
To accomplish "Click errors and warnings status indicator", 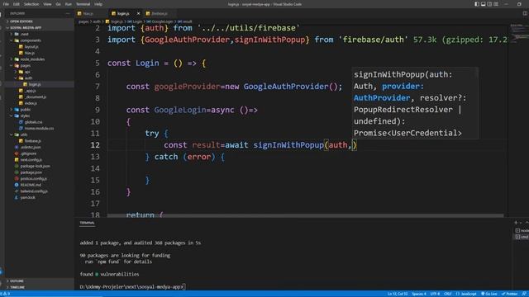I will pyautogui.click(x=6, y=294).
